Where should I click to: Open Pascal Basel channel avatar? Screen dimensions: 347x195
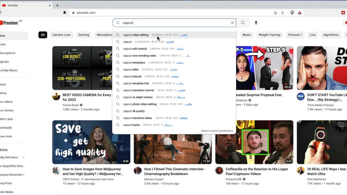click(x=56, y=96)
